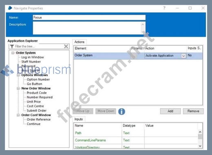Click the Add button
This screenshot has width=212, height=155.
click(x=170, y=111)
